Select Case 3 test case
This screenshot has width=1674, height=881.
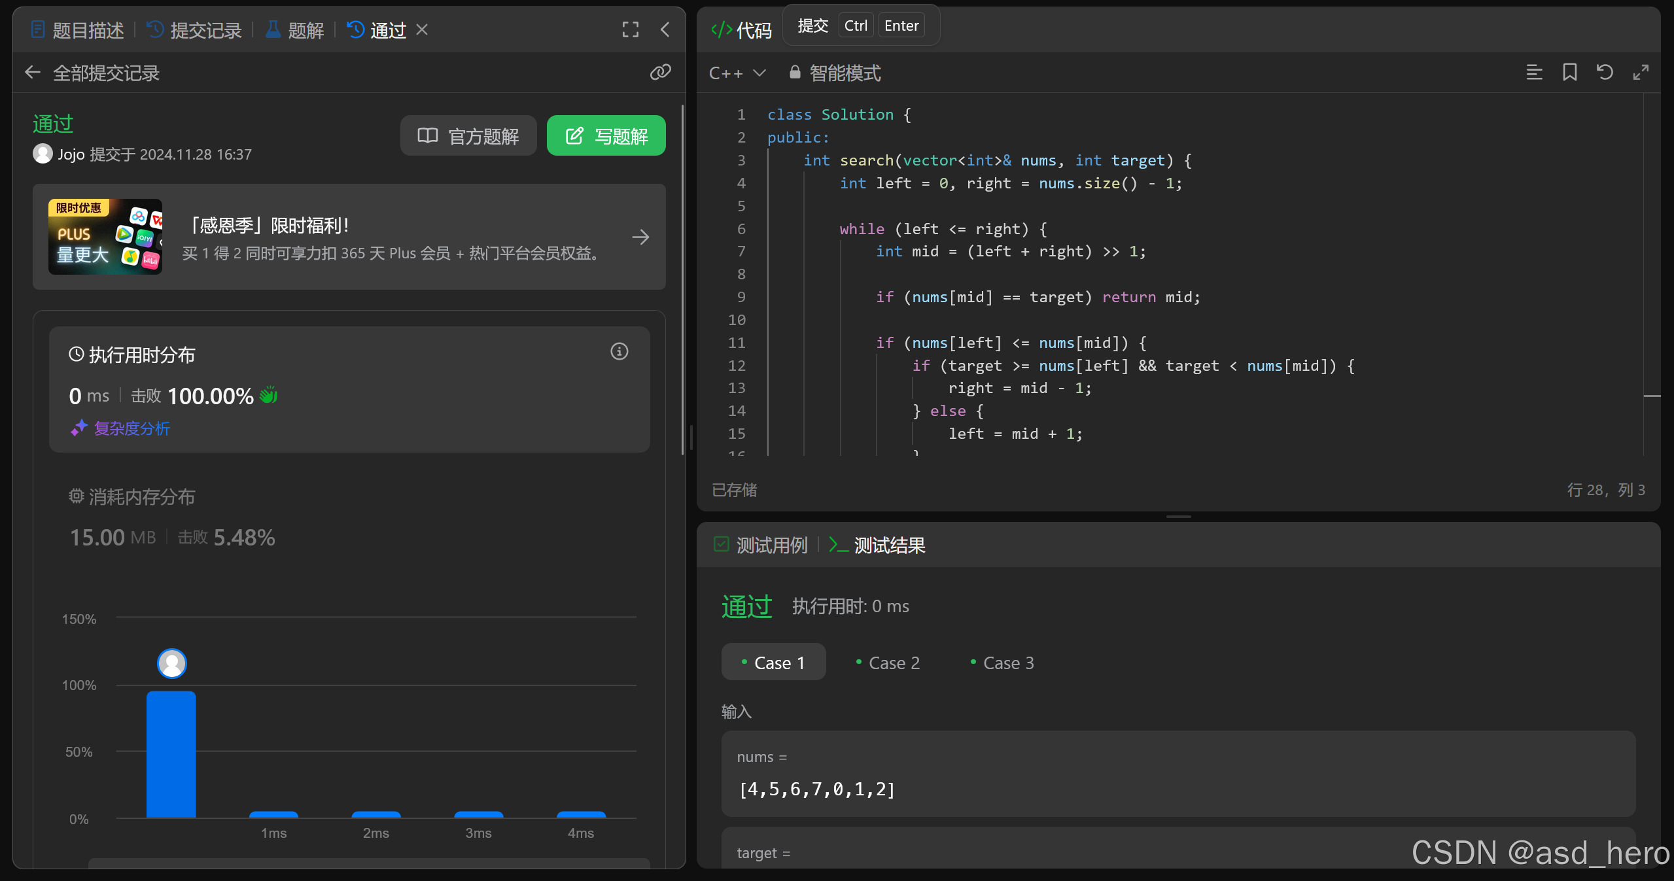[x=1002, y=663]
